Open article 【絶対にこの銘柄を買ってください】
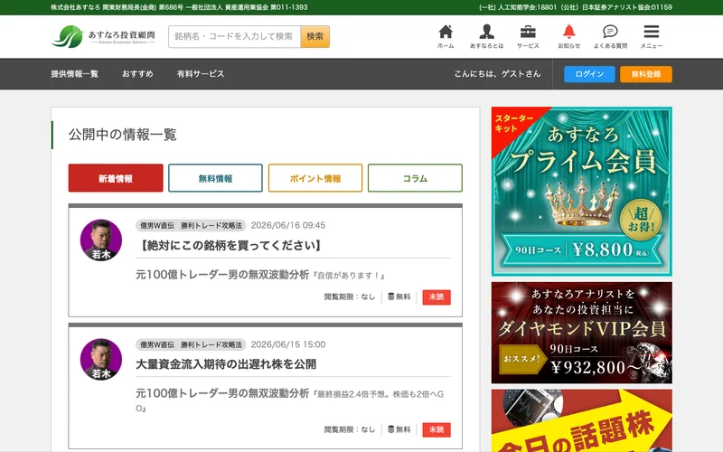This screenshot has width=723, height=452. [x=230, y=245]
